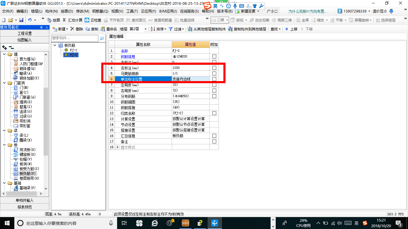Click the 单构件输入 button
The image size is (408, 229).
[24, 200]
